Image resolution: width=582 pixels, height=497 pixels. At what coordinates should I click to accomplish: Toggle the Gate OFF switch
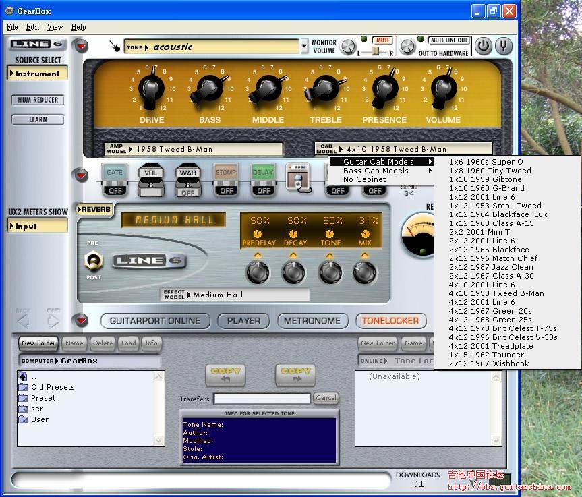[x=115, y=191]
